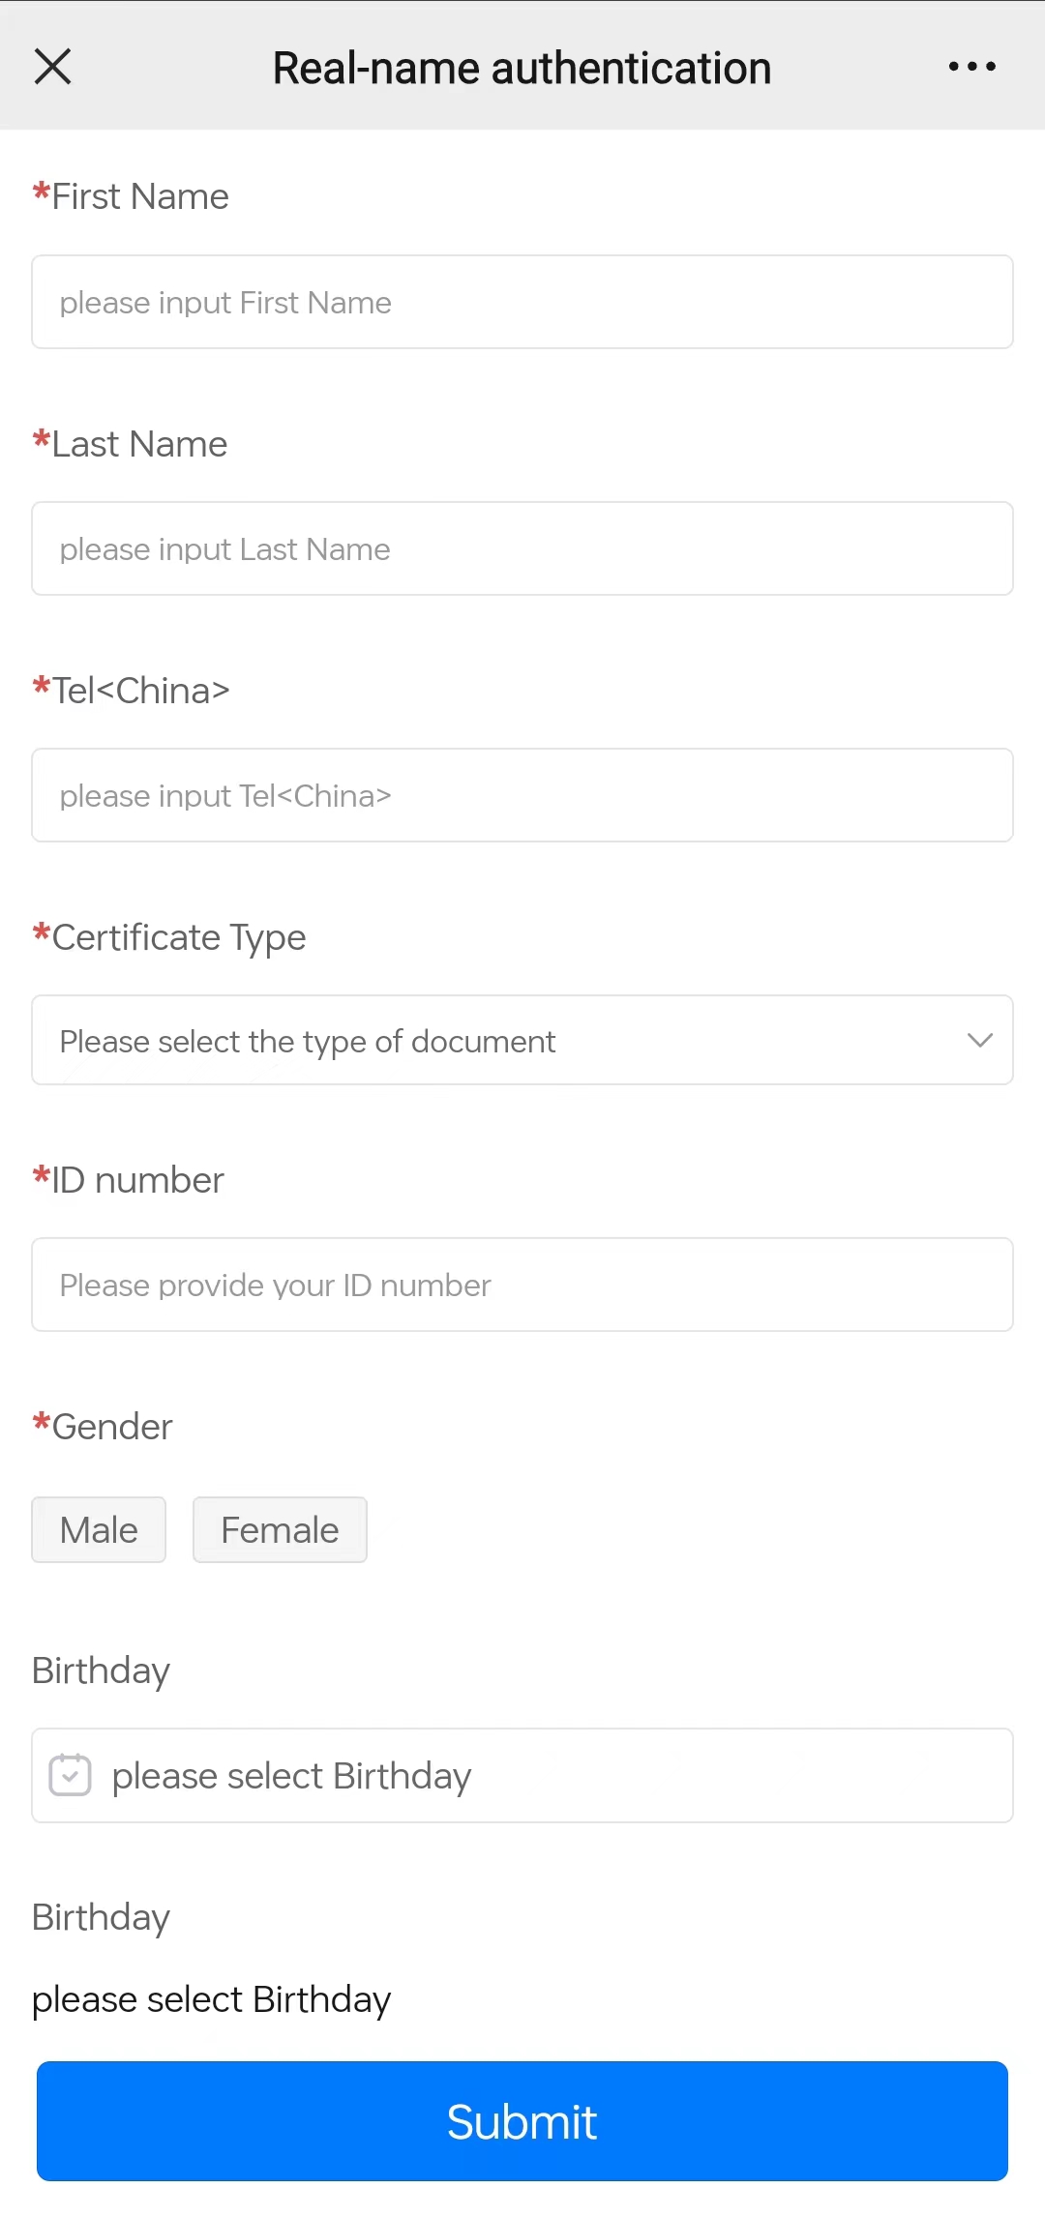This screenshot has height=2217, width=1045.
Task: Tap the plain 'please select Birthday' text
Action: click(x=211, y=1999)
